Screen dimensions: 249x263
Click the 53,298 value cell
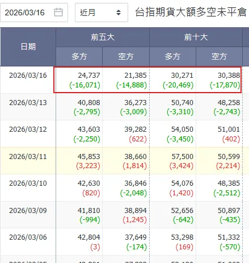coord(172,241)
